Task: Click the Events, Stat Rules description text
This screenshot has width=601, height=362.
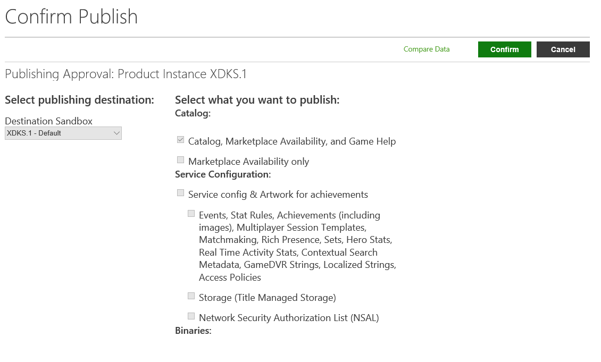Action: click(x=297, y=246)
